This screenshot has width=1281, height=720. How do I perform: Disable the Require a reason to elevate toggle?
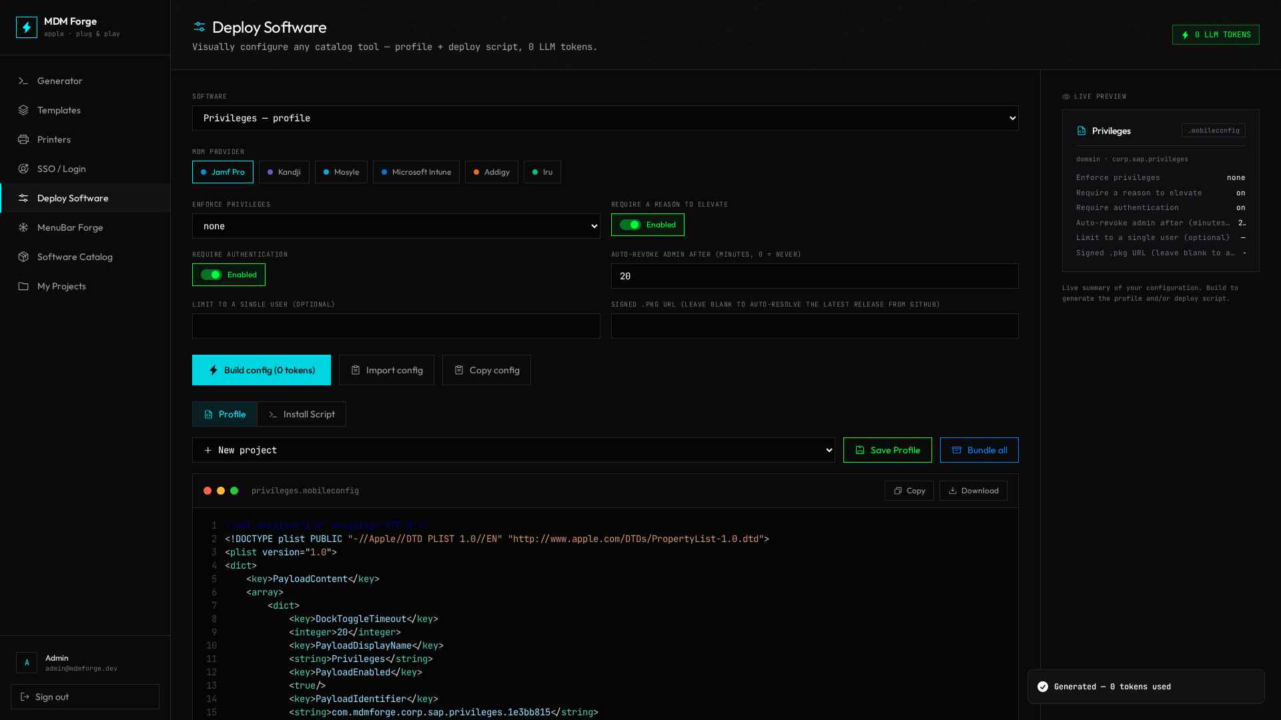pos(630,225)
